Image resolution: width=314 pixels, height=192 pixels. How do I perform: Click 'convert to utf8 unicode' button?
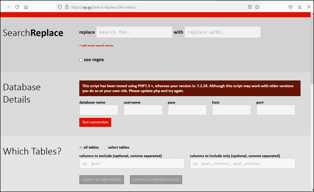tap(101, 180)
